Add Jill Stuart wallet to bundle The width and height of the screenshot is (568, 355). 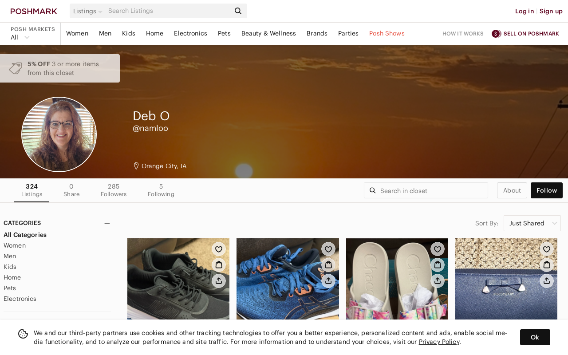547,265
